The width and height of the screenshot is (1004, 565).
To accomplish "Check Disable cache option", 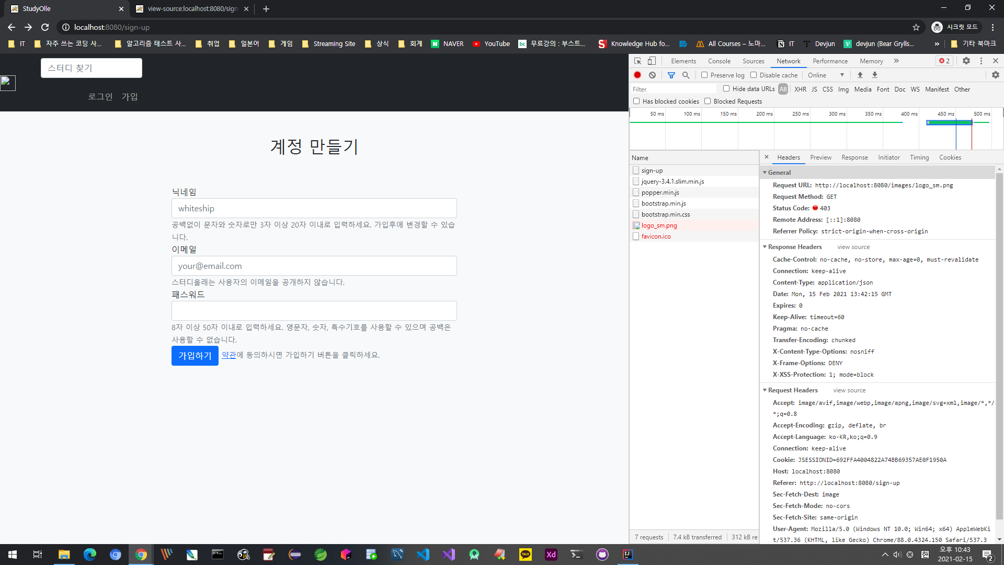I will click(754, 75).
